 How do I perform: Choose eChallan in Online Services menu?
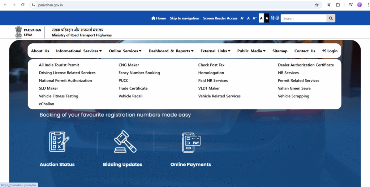[46, 104]
